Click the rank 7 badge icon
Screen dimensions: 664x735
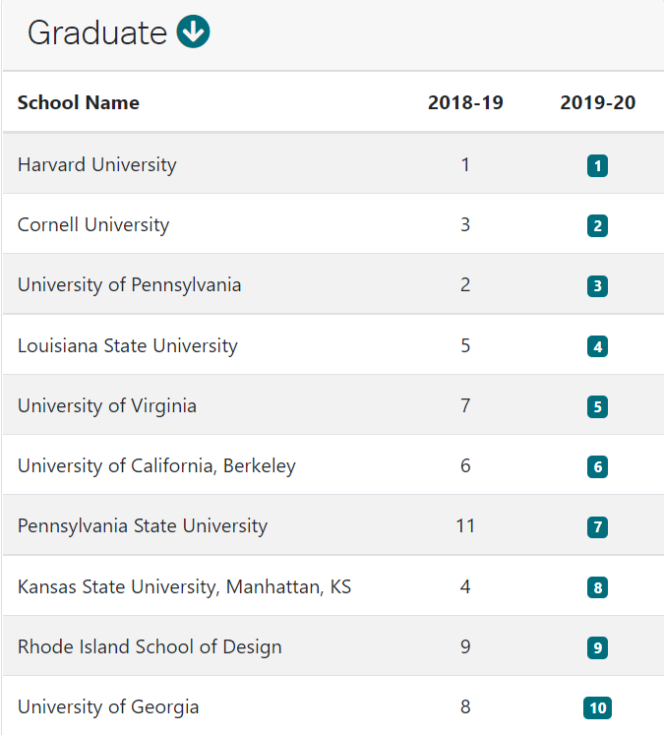point(597,527)
